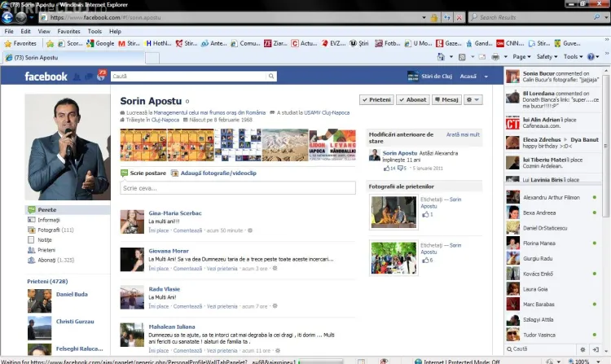Open the Facebook notifications globe icon
The image size is (611, 364).
point(101,76)
